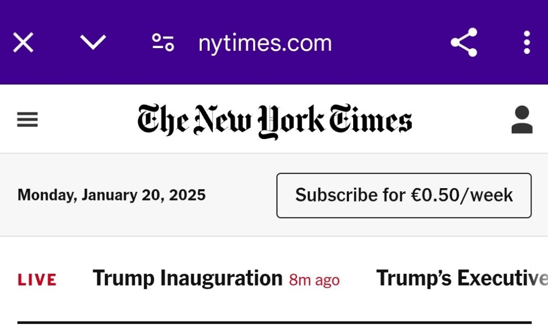Viewport: 548px width, 325px height.
Task: Share the page with the share icon
Action: (x=464, y=42)
